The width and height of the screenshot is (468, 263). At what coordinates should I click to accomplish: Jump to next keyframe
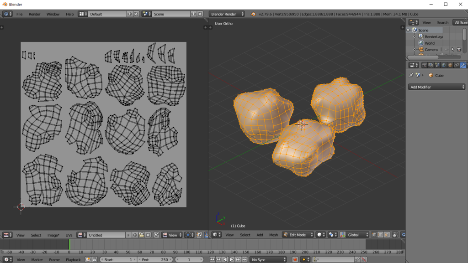pyautogui.click(x=238, y=260)
